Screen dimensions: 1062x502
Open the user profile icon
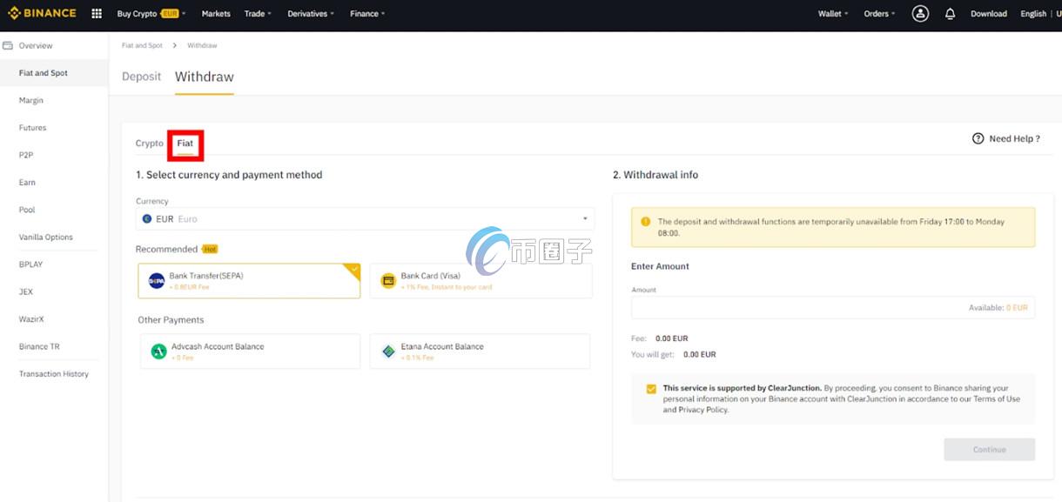920,14
